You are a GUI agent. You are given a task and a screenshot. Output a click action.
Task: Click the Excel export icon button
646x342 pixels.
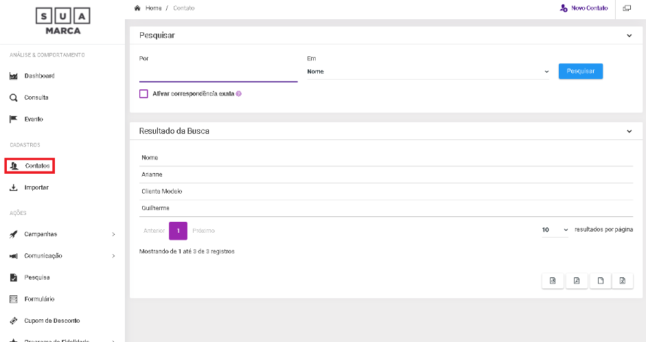(x=622, y=280)
